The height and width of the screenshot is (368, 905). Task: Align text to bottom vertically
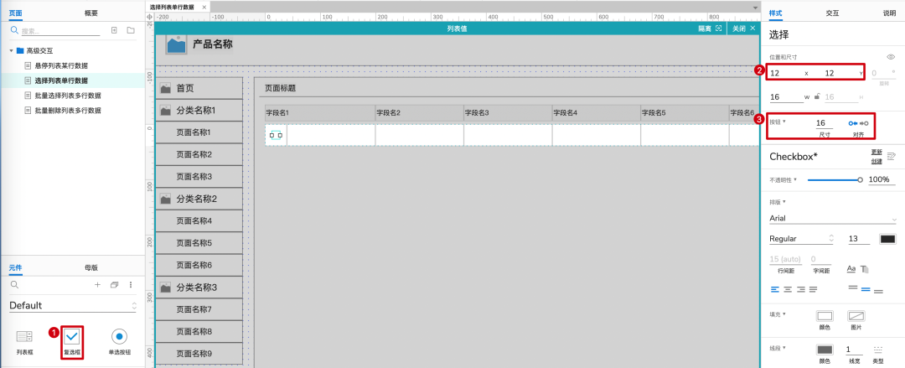(878, 291)
